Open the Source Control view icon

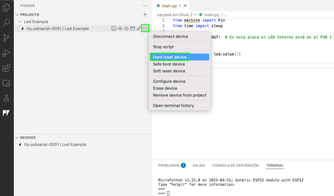[6, 38]
